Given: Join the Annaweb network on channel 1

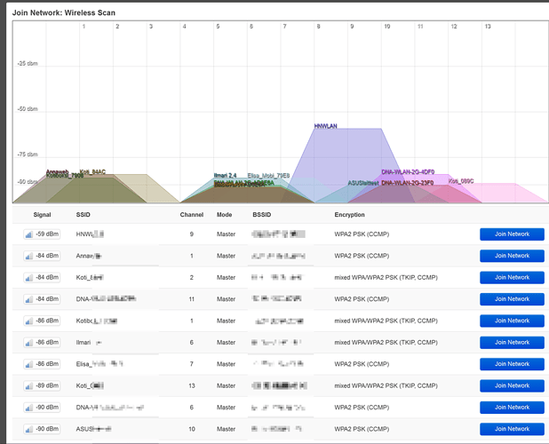Looking at the screenshot, I should pos(512,256).
